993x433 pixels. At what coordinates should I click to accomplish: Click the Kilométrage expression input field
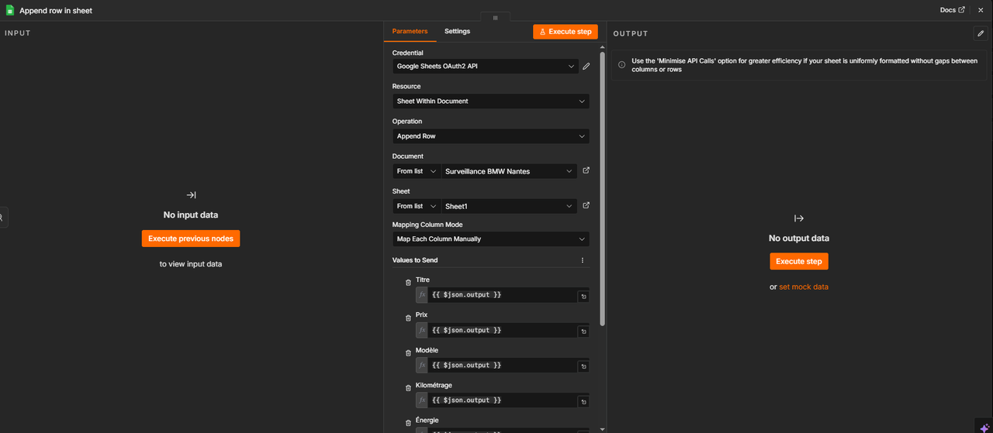click(x=503, y=400)
